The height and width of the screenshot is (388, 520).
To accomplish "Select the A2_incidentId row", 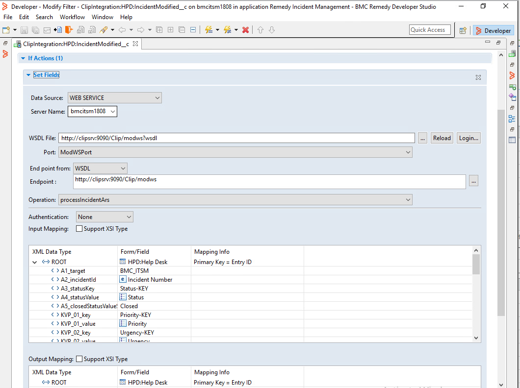I will (250, 280).
